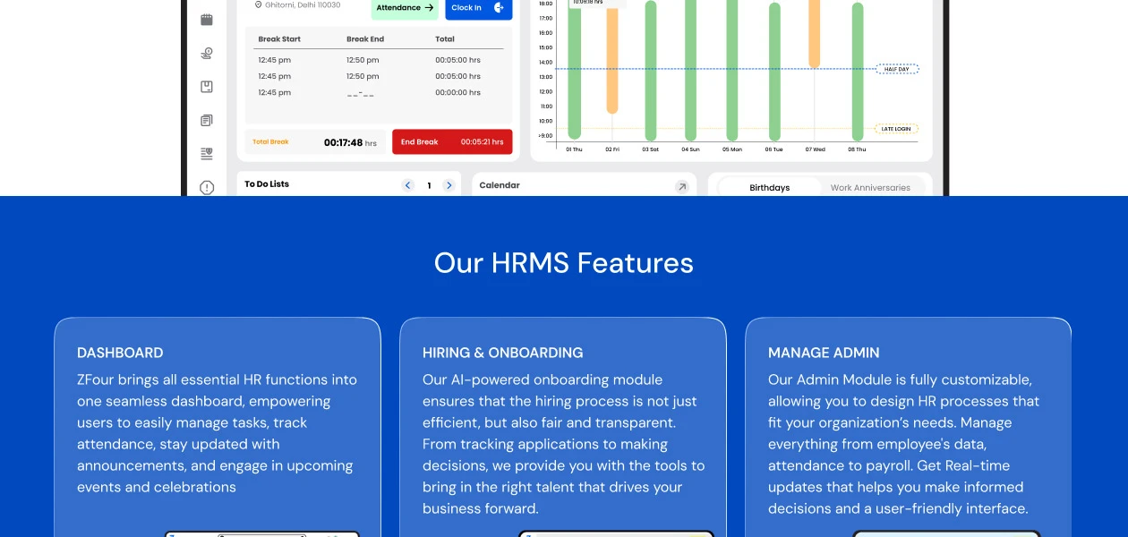Click the LATE LOGIN chart marker label
The width and height of the screenshot is (1128, 537).
click(x=896, y=129)
